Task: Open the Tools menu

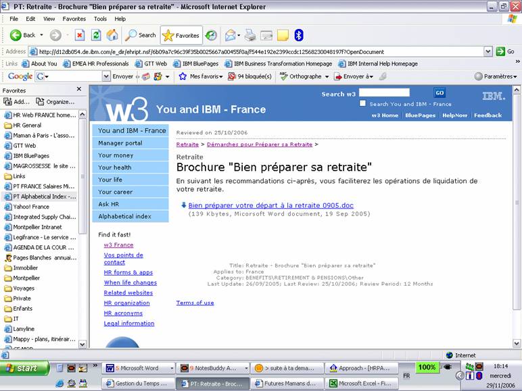Action: coord(100,19)
